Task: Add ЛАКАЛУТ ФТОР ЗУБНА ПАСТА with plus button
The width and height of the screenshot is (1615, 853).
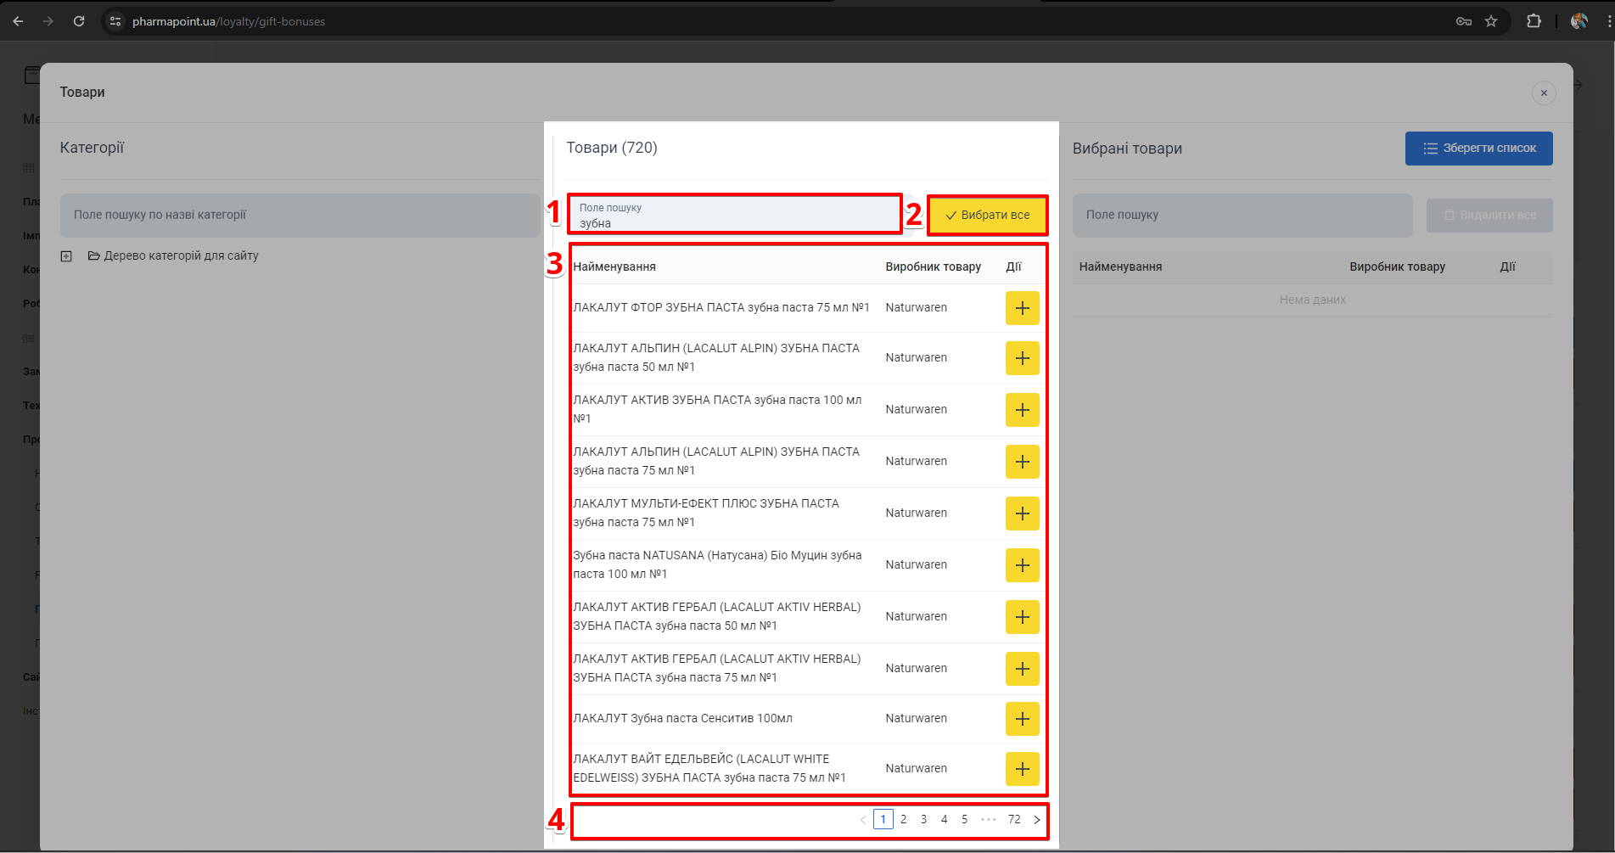Action: pos(1022,308)
